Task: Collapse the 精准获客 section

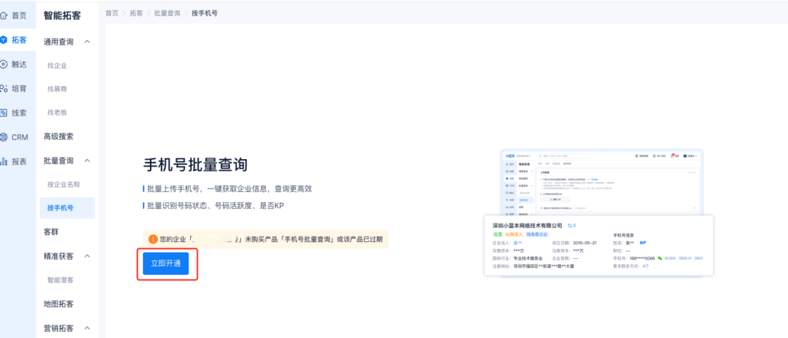Action: [x=87, y=256]
